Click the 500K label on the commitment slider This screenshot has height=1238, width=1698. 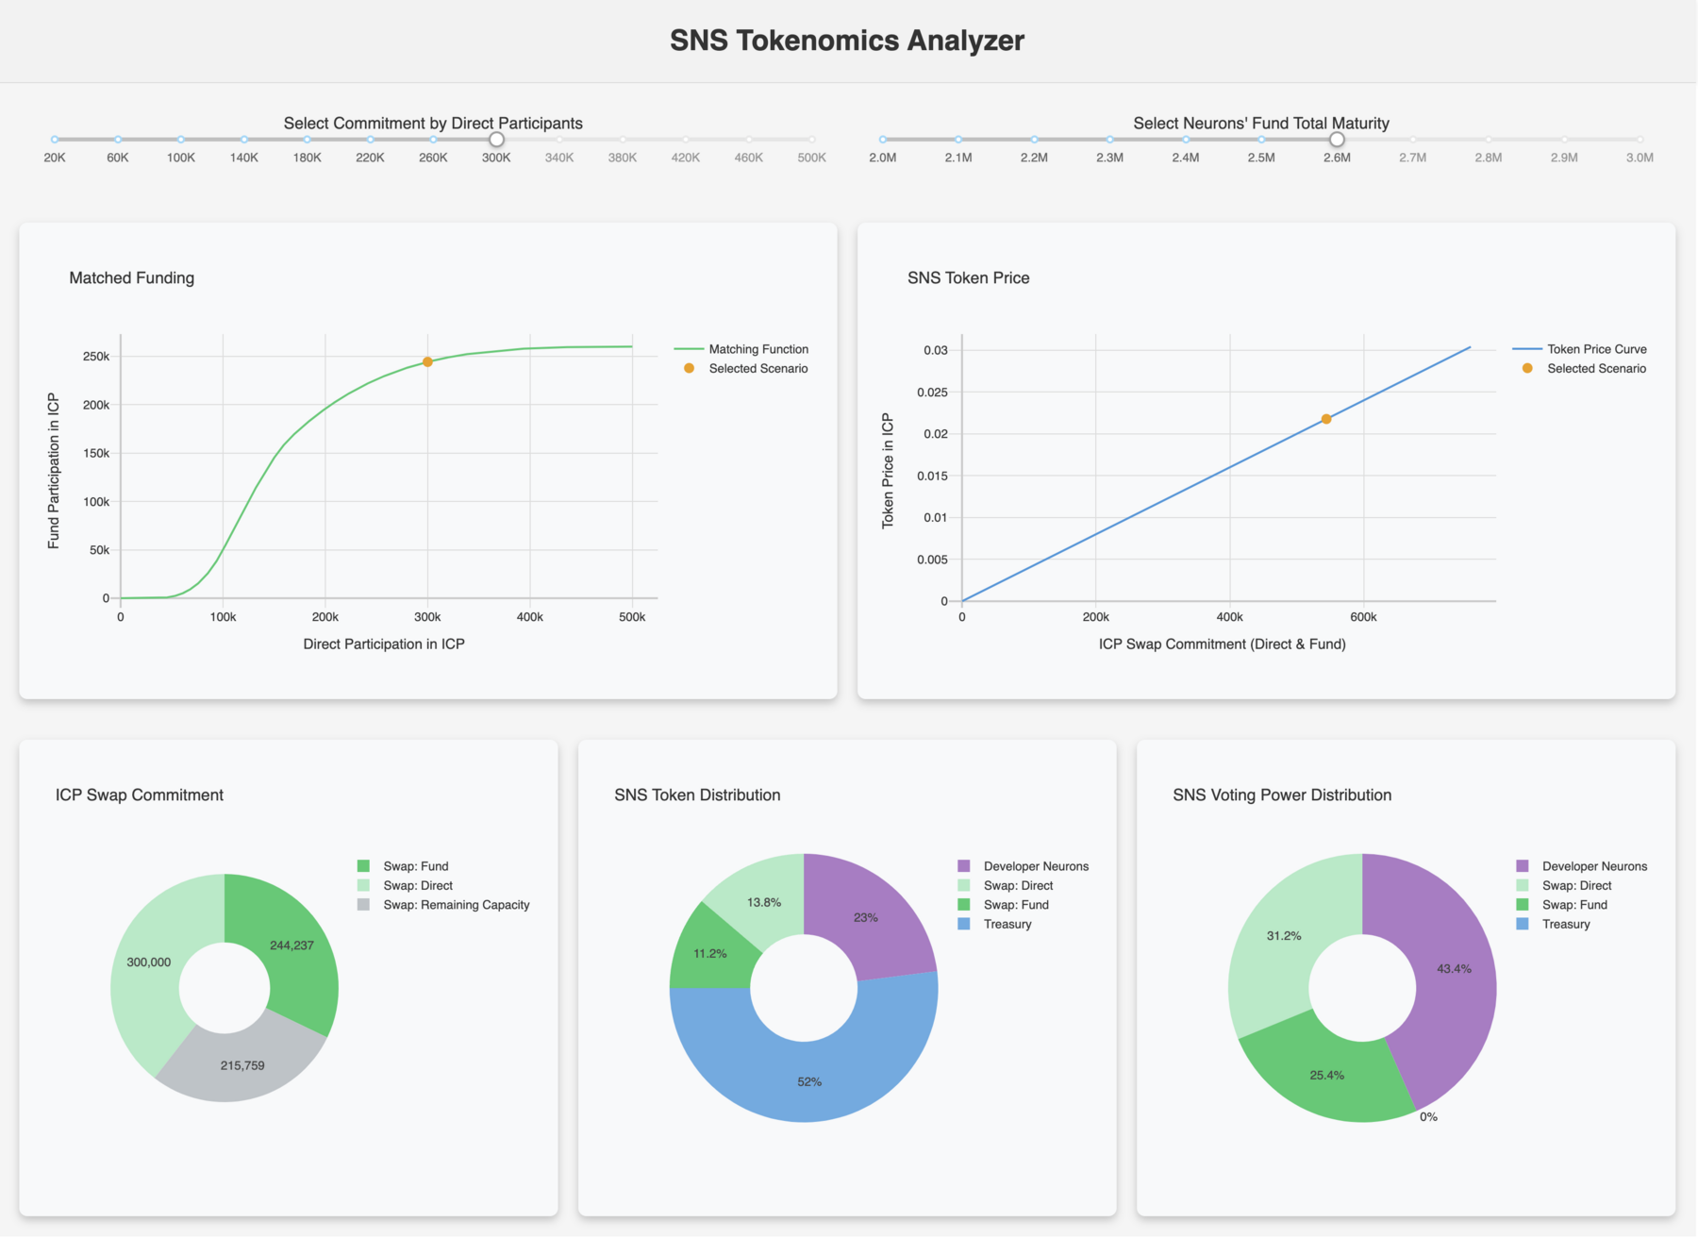pyautogui.click(x=811, y=158)
